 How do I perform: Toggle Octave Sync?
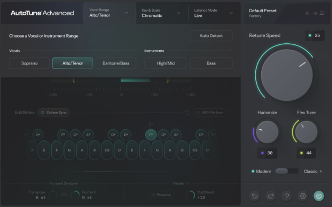coord(54,112)
